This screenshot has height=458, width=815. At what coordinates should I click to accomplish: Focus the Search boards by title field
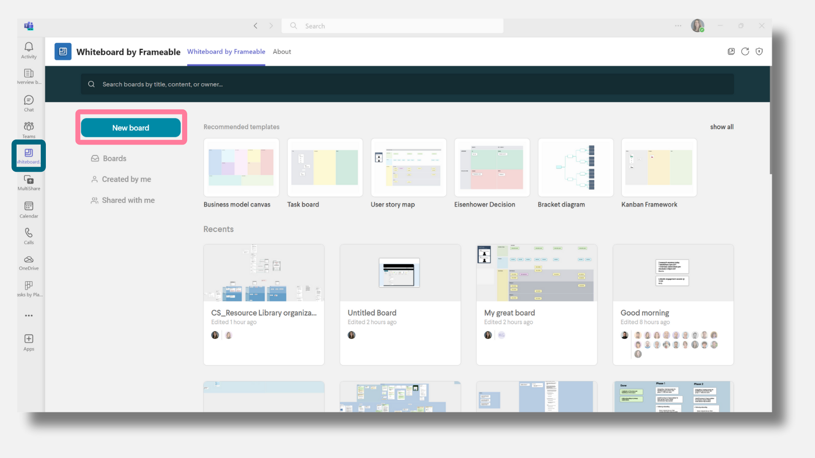click(407, 84)
